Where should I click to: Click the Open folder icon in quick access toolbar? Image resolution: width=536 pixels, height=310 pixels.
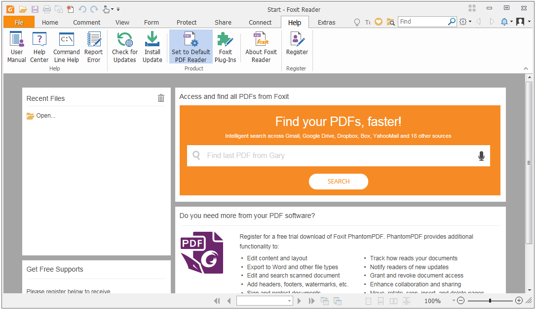[23, 9]
